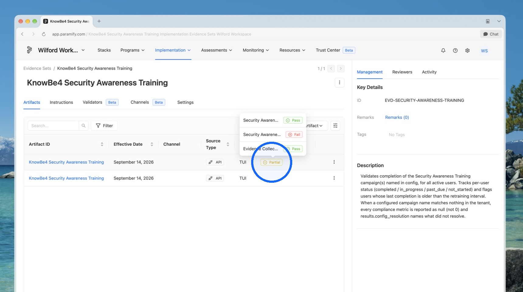
Task: Go back in browser history
Action: tap(23, 34)
